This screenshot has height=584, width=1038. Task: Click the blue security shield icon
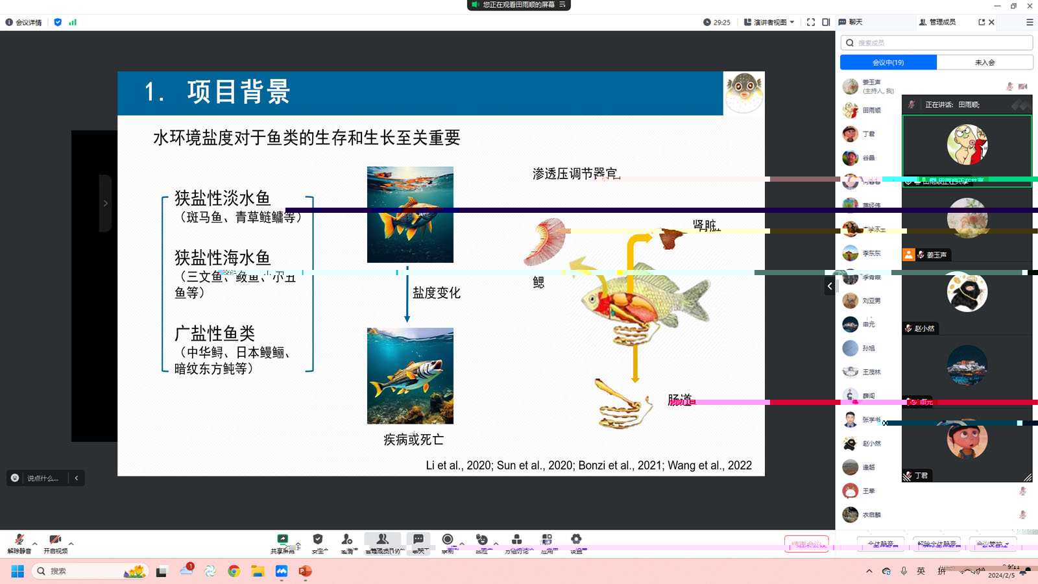pyautogui.click(x=58, y=22)
